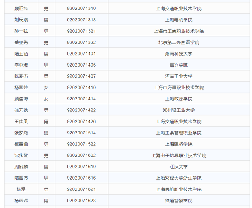Click school 河南工业大学
Image resolution: width=252 pixels, height=208 pixels.
coord(179,76)
